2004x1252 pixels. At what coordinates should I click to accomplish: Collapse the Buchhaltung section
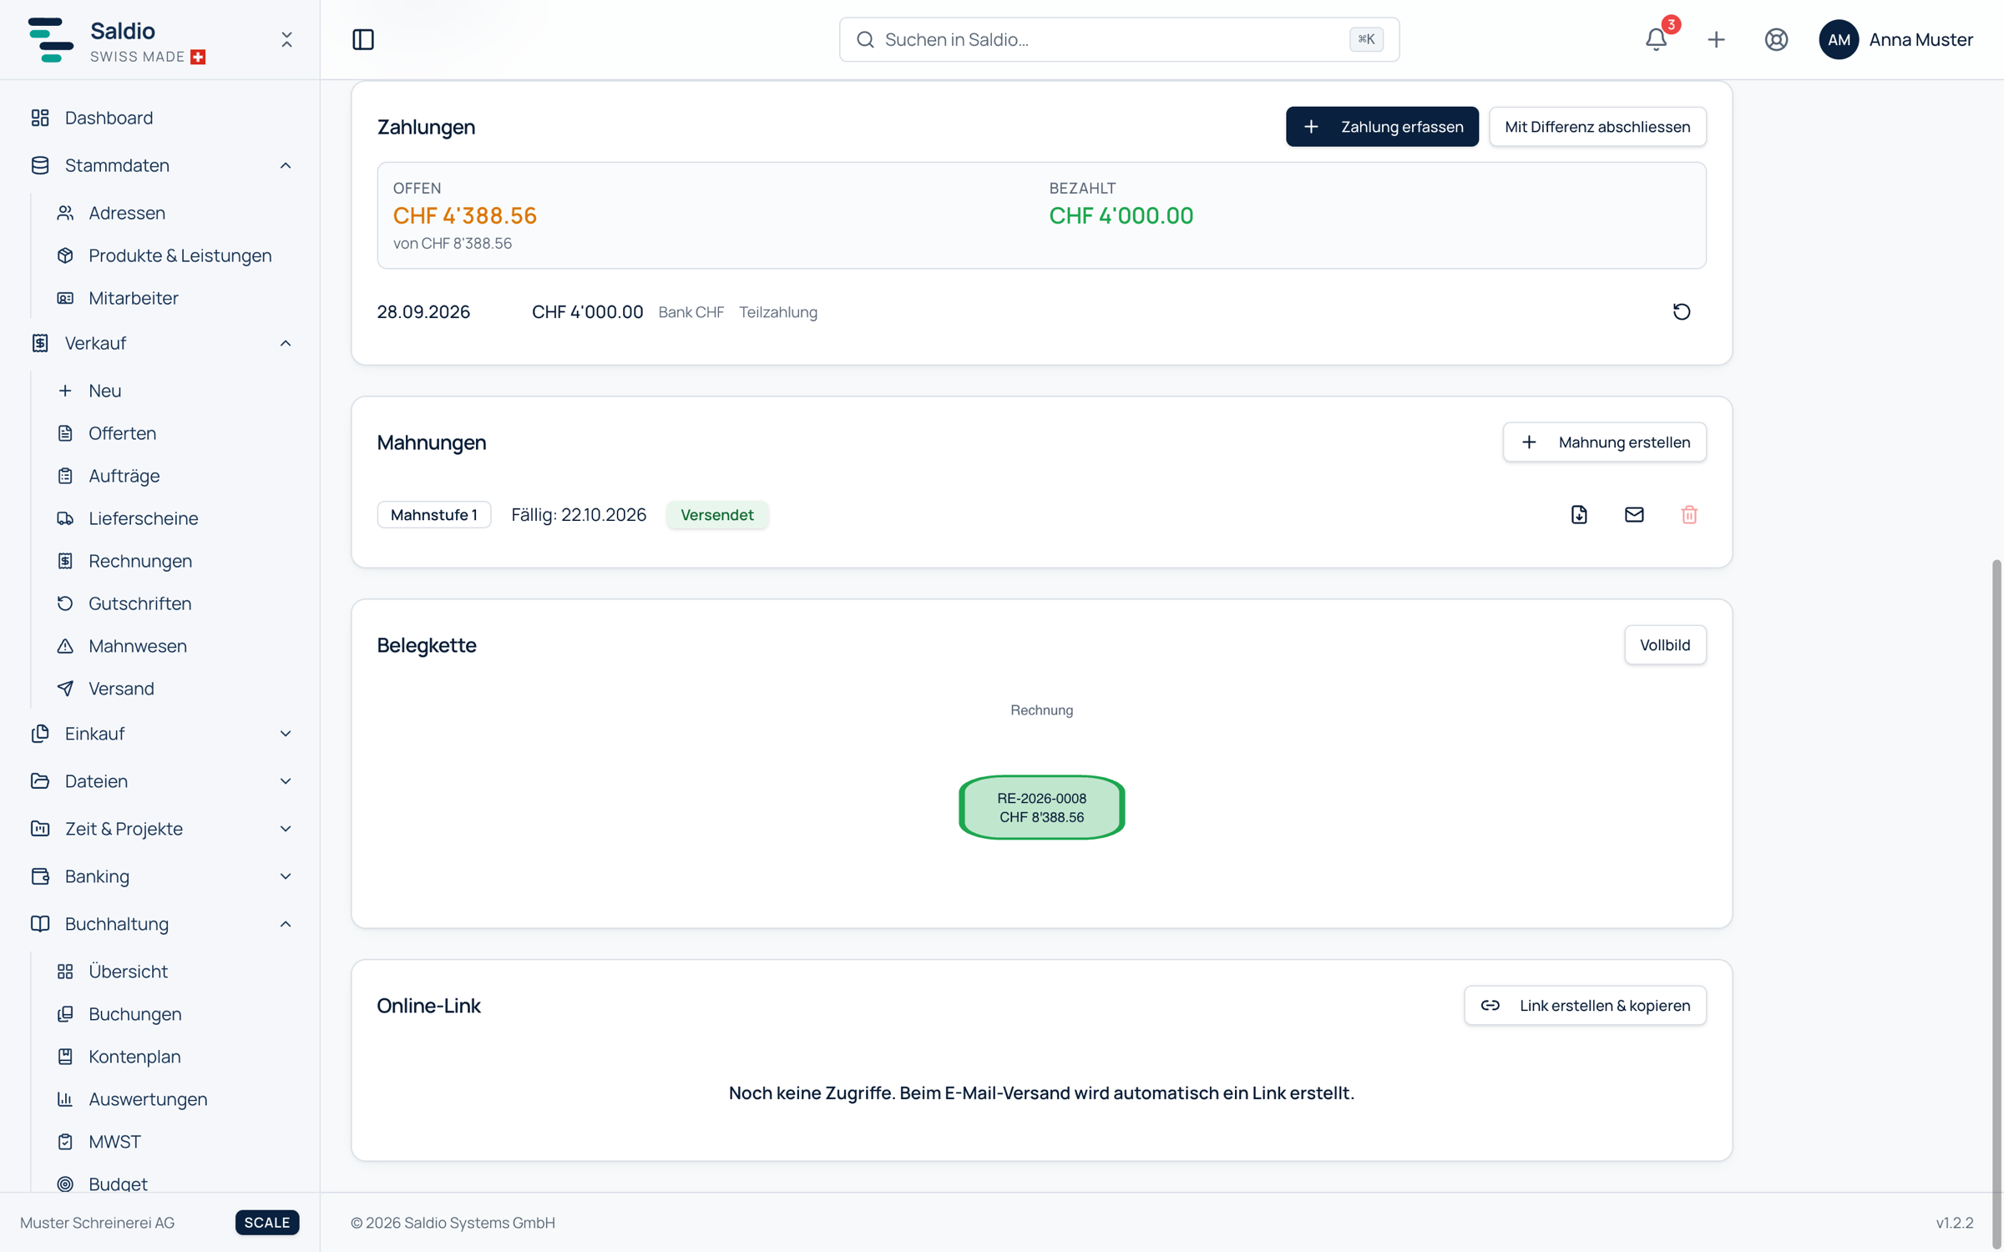coord(286,924)
